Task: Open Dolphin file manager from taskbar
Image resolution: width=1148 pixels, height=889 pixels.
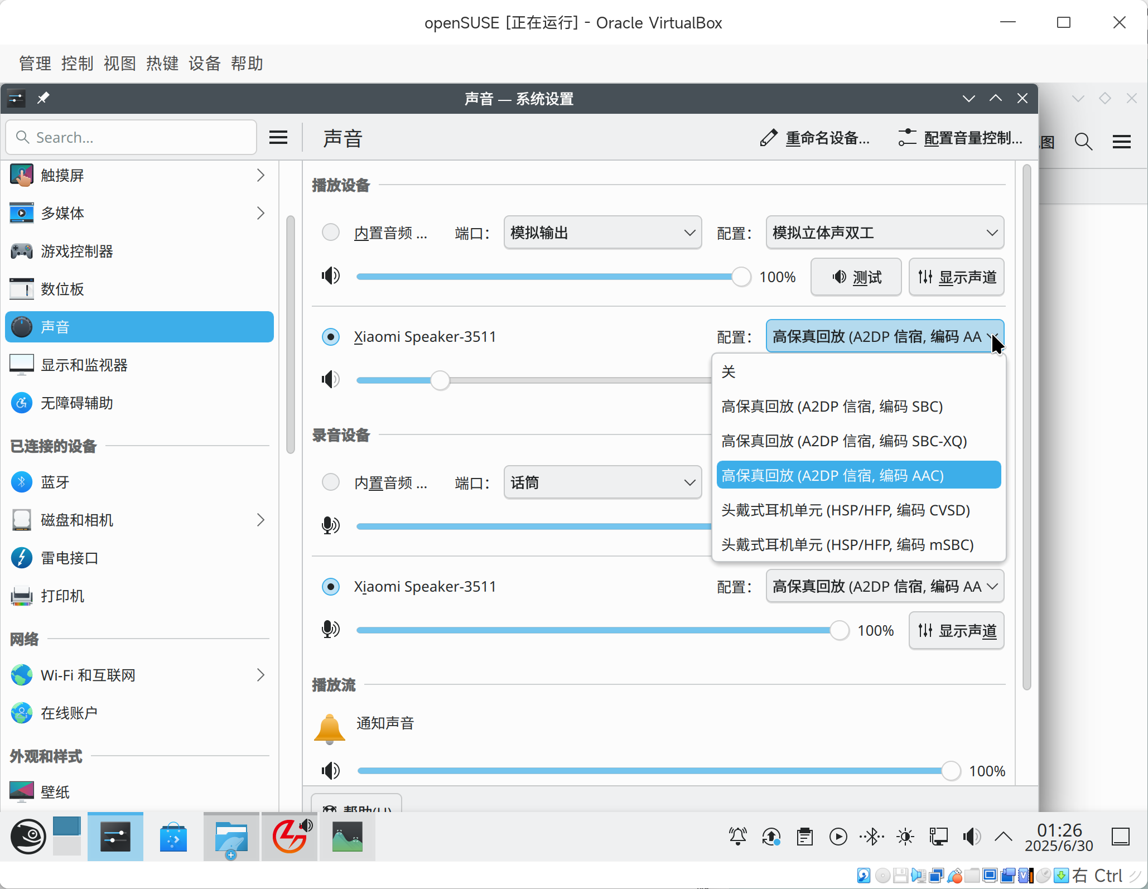Action: pos(231,836)
